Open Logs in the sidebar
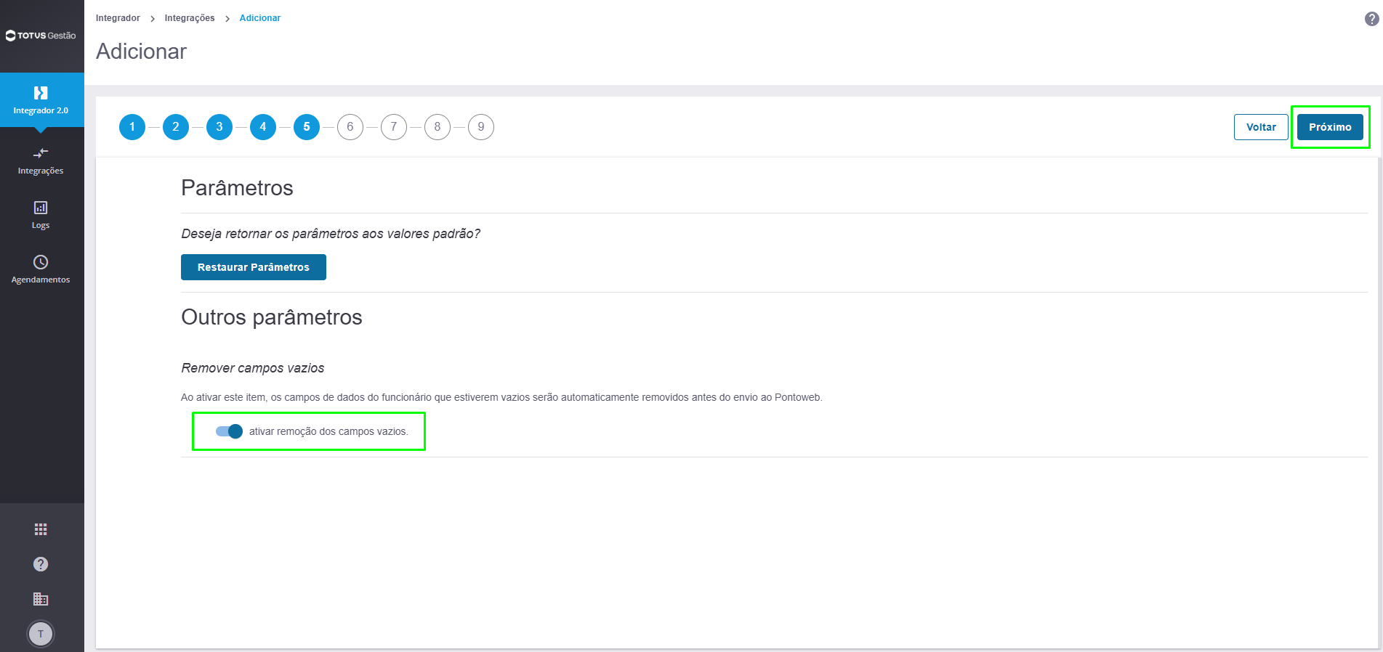This screenshot has width=1383, height=652. [x=41, y=215]
